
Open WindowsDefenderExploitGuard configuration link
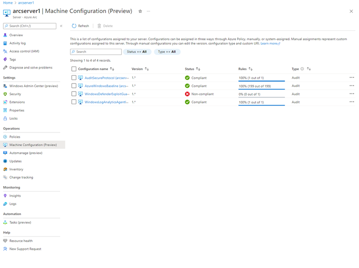[x=107, y=94]
